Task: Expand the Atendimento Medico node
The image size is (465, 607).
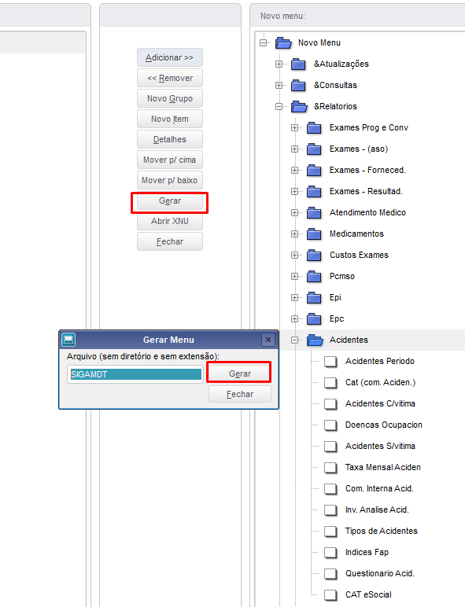Action: (x=295, y=212)
